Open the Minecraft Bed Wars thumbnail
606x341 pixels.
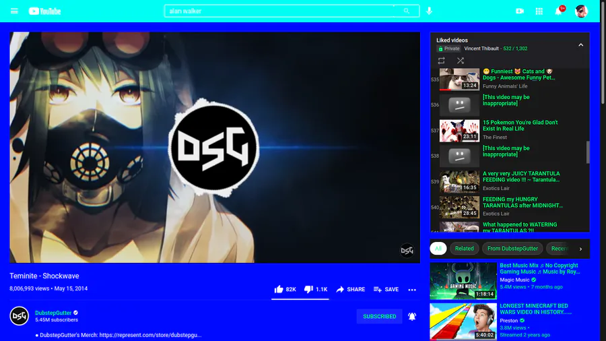pos(463,321)
